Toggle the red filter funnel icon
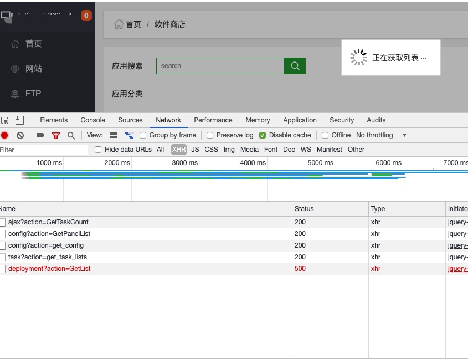Viewport: 468px width, 359px height. coord(56,135)
